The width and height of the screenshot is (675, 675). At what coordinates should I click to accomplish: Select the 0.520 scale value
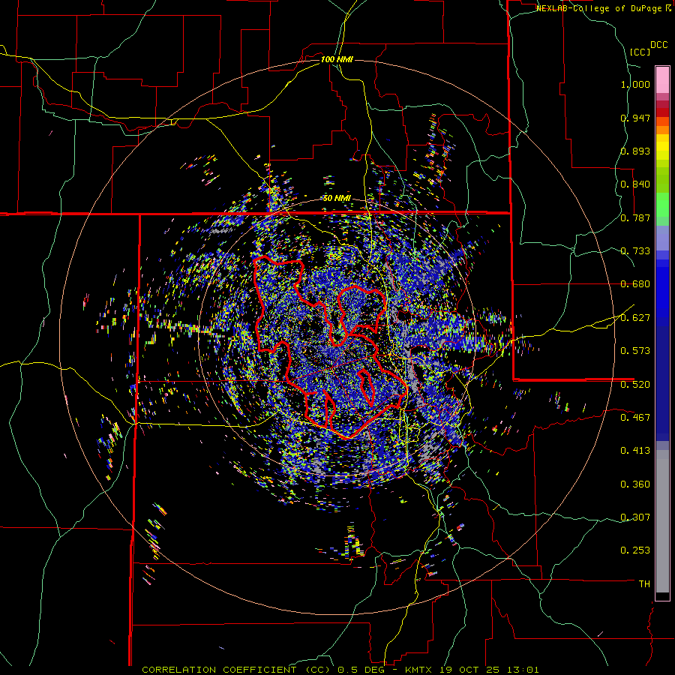click(x=635, y=384)
